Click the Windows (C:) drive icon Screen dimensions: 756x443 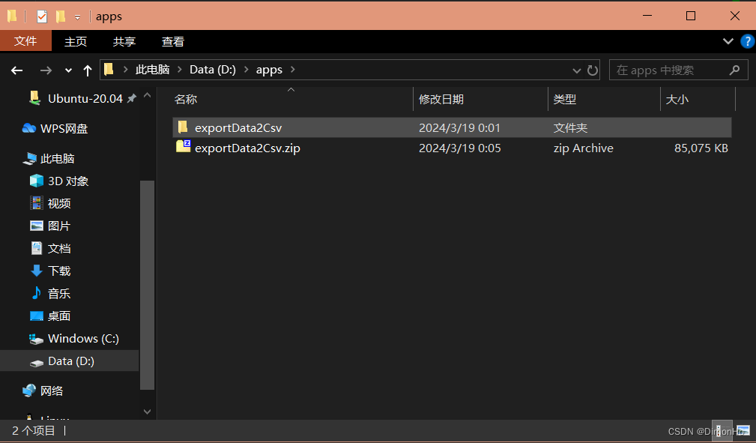pos(36,339)
